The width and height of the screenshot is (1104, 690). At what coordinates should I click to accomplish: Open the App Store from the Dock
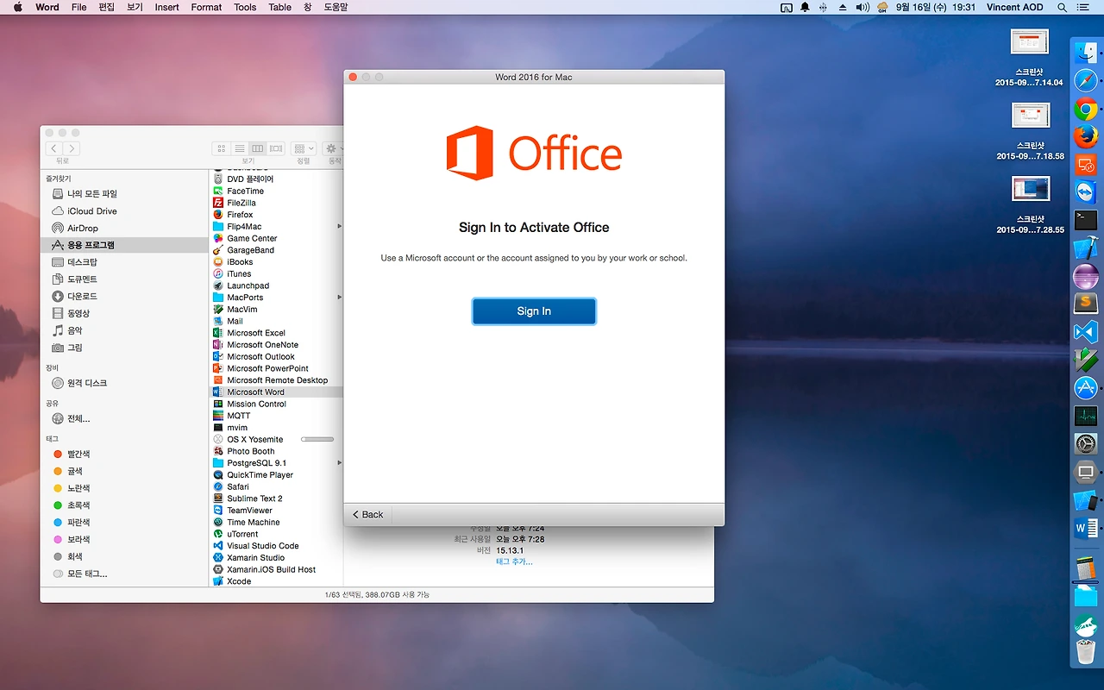point(1086,388)
